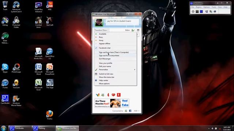The height and width of the screenshot is (131, 234).
Task: Select the OpenOffice 3.2 desktop icon
Action: (50, 53)
